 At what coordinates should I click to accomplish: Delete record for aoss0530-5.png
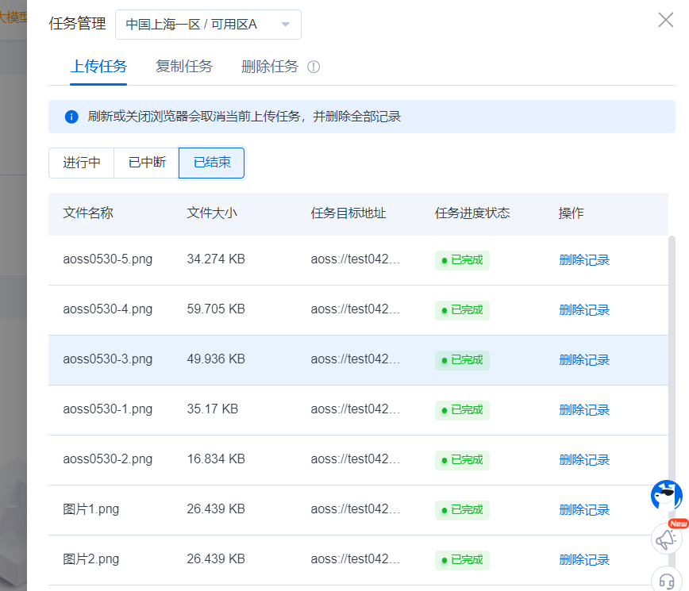584,260
